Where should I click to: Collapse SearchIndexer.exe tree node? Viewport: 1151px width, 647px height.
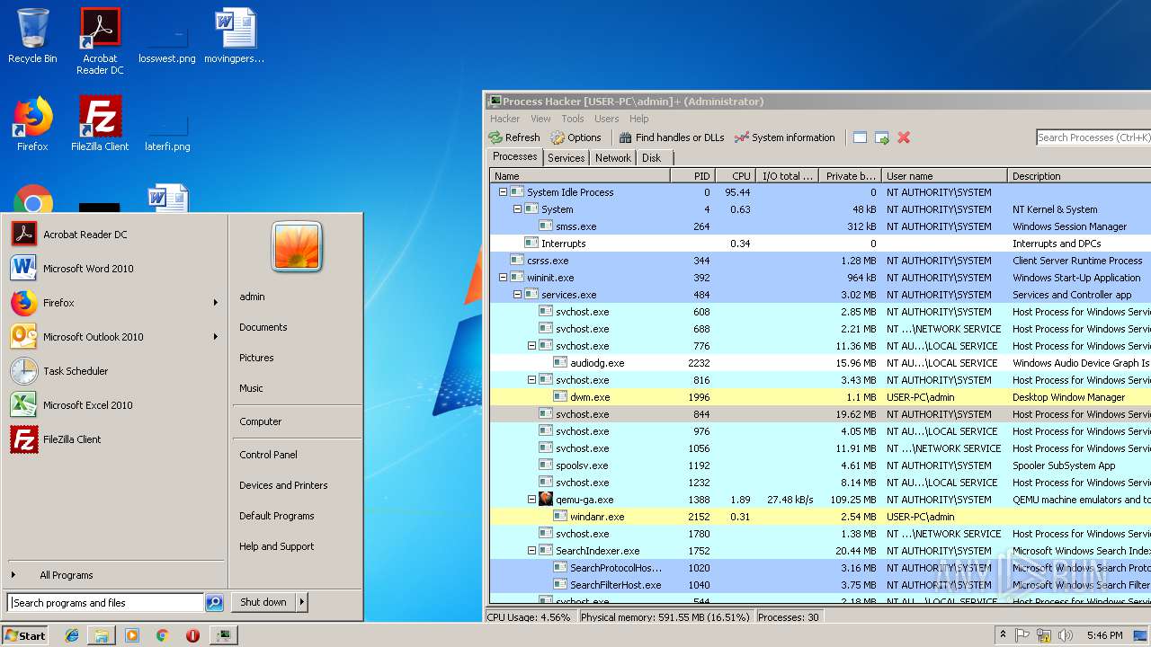pyautogui.click(x=531, y=551)
